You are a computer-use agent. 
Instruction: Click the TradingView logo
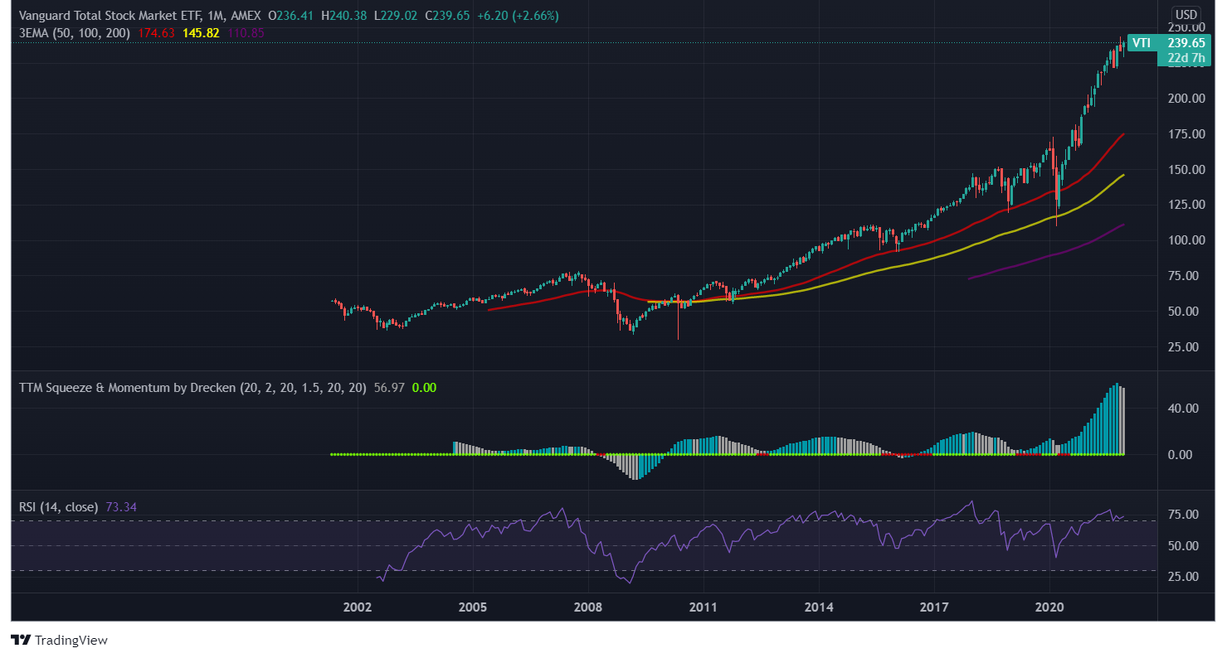tap(59, 640)
